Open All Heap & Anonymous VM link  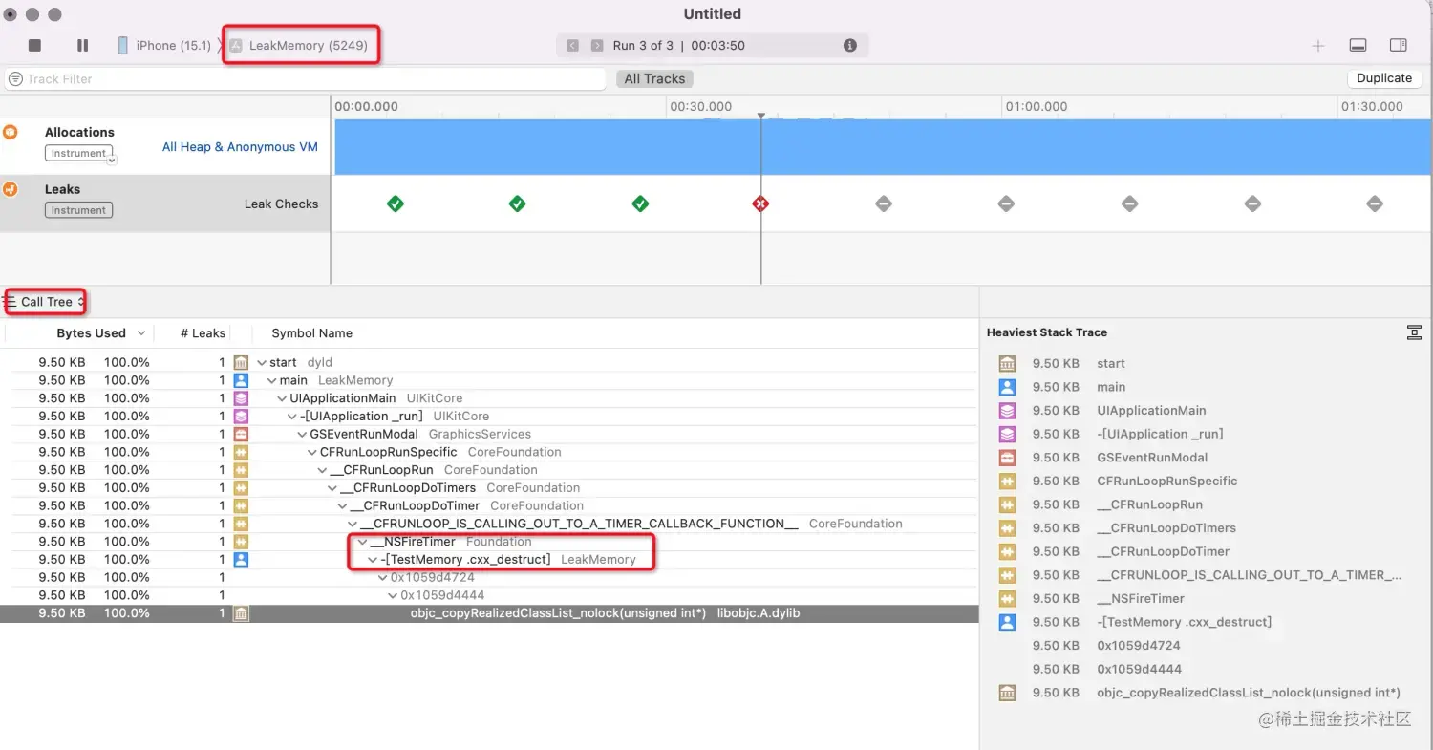click(240, 147)
